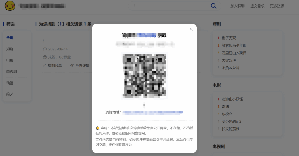Click the clock icon beside 2025-08-14
The width and height of the screenshot is (299, 156).
click(x=45, y=49)
